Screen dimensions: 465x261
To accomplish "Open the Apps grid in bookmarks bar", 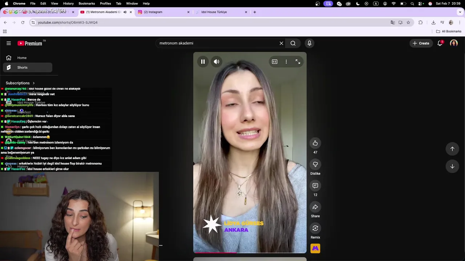I will pyautogui.click(x=5, y=32).
